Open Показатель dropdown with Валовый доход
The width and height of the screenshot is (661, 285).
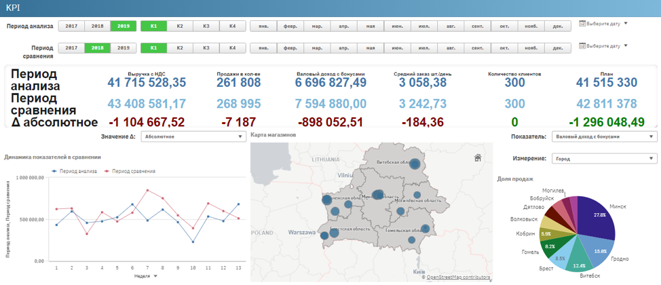[x=605, y=136]
